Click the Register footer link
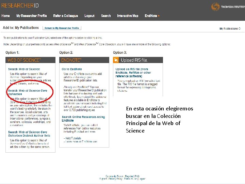 tap(129, 176)
